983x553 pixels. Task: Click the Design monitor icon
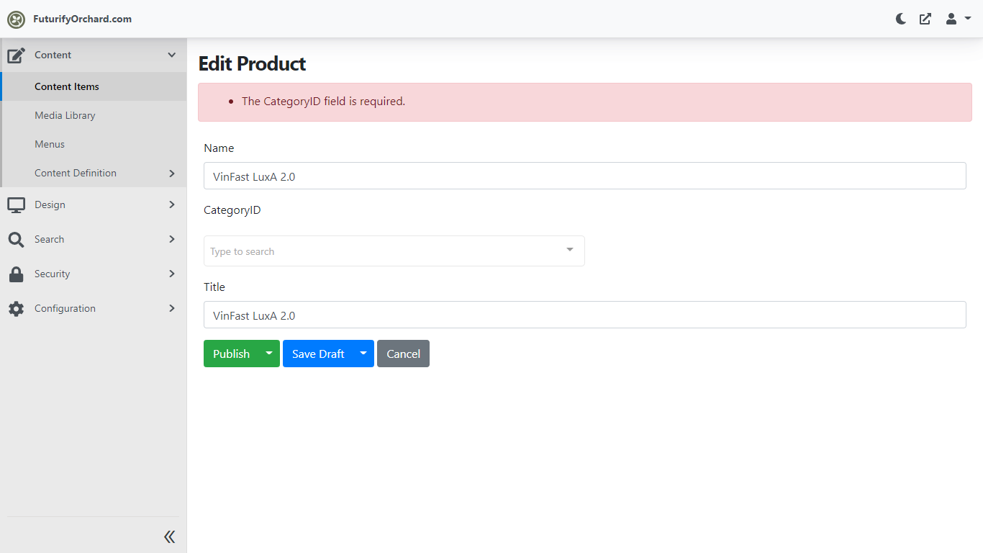[17, 204]
